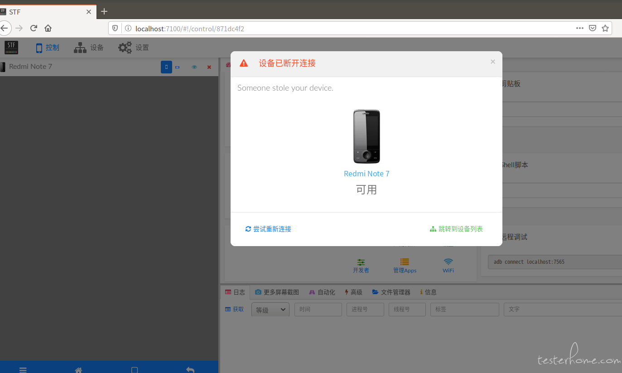This screenshot has height=373, width=622.
Task: Click the STF logo icon
Action: [x=11, y=48]
